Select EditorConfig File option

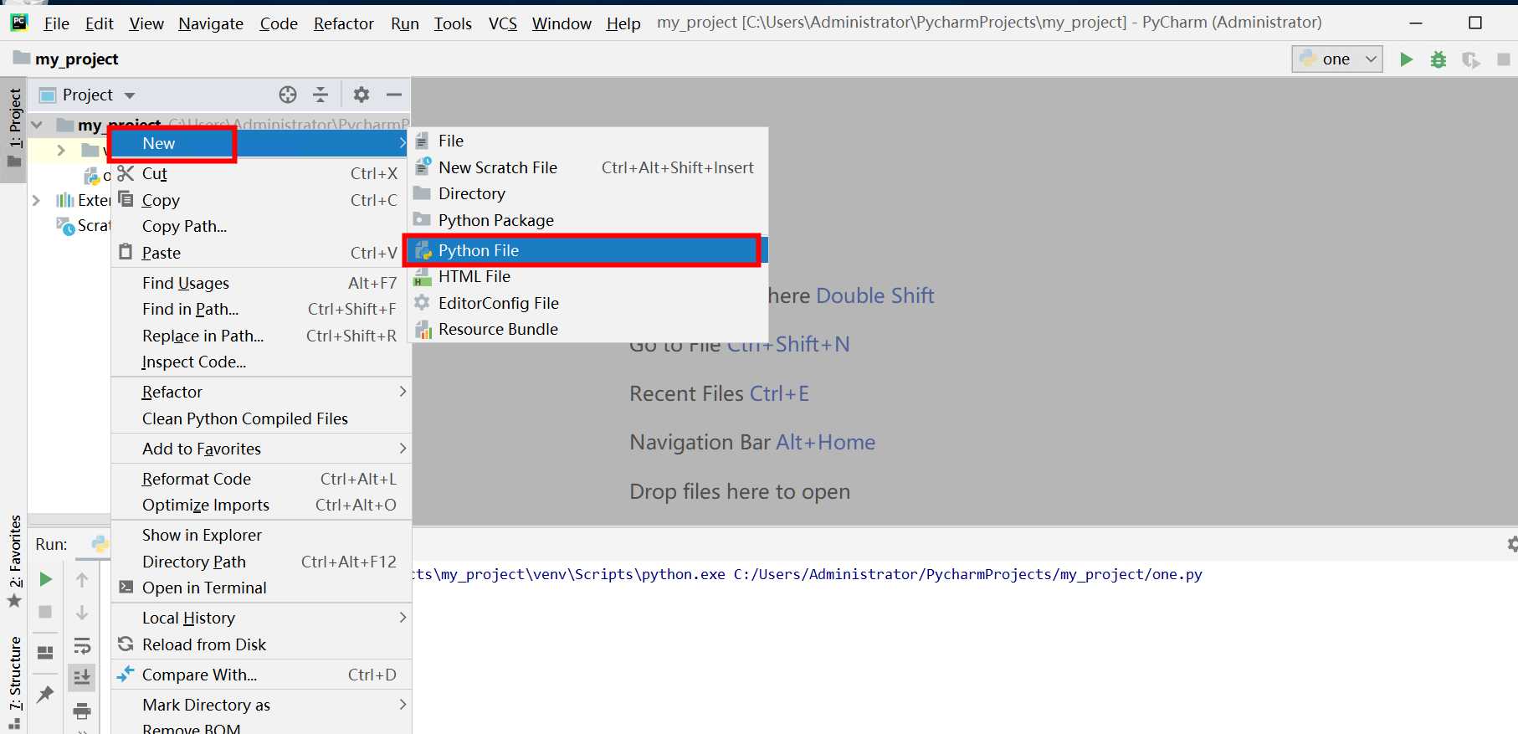click(x=587, y=303)
